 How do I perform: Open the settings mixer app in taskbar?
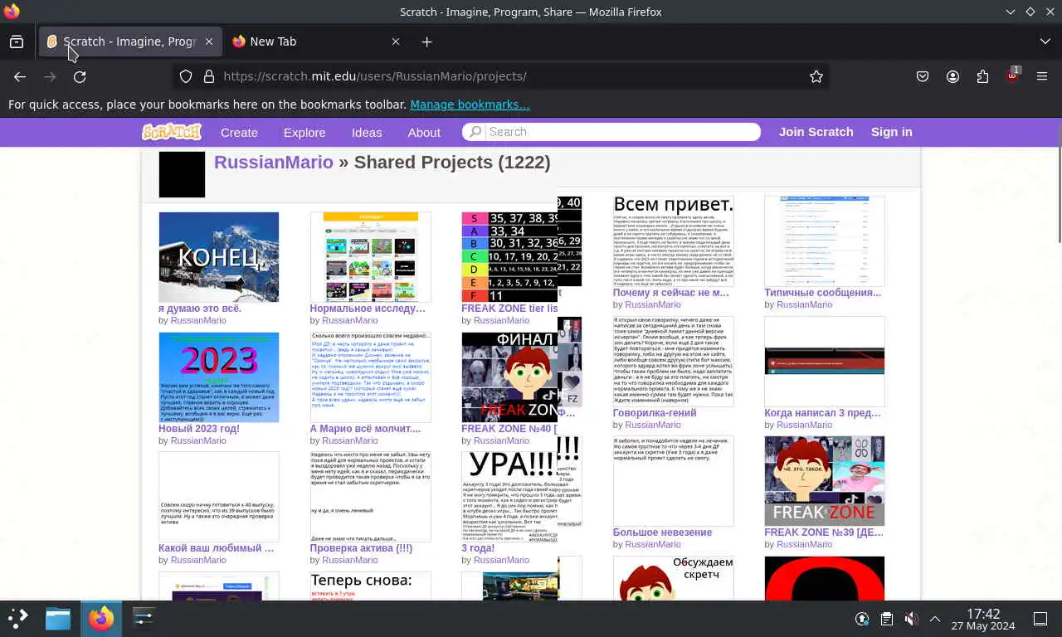pos(144,619)
